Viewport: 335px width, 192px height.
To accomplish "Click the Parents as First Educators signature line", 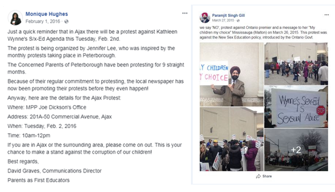I will (39, 180).
